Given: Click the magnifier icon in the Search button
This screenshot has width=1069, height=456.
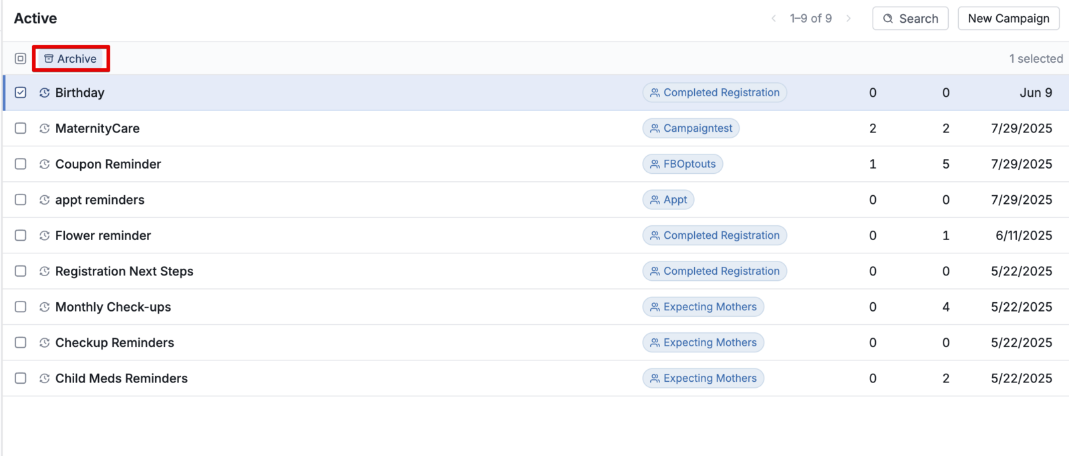Looking at the screenshot, I should 888,19.
